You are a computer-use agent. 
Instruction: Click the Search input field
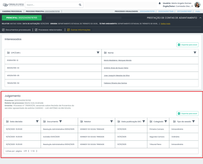pyautogui.click(x=52, y=5)
